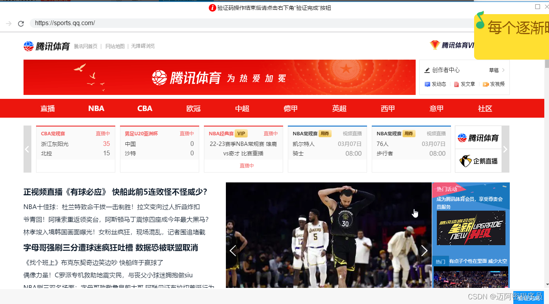Click the browser forward arrow icon

click(9, 24)
